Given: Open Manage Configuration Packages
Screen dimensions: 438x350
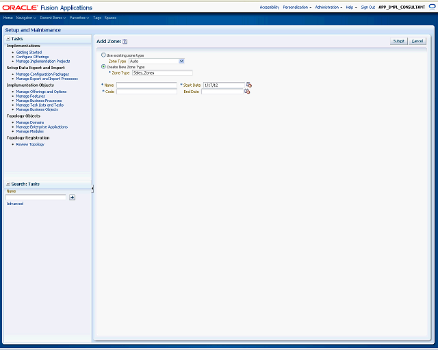Looking at the screenshot, I should coord(42,75).
